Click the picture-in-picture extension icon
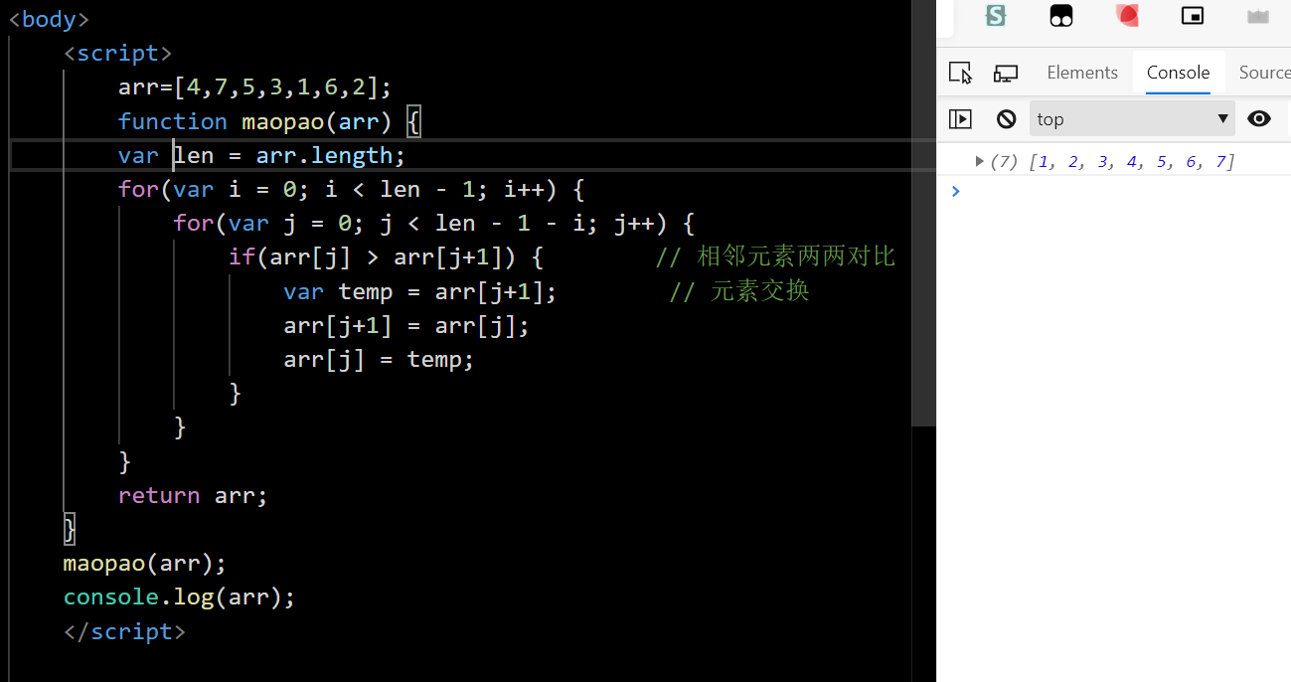This screenshot has height=682, width=1291. pos(1193,15)
